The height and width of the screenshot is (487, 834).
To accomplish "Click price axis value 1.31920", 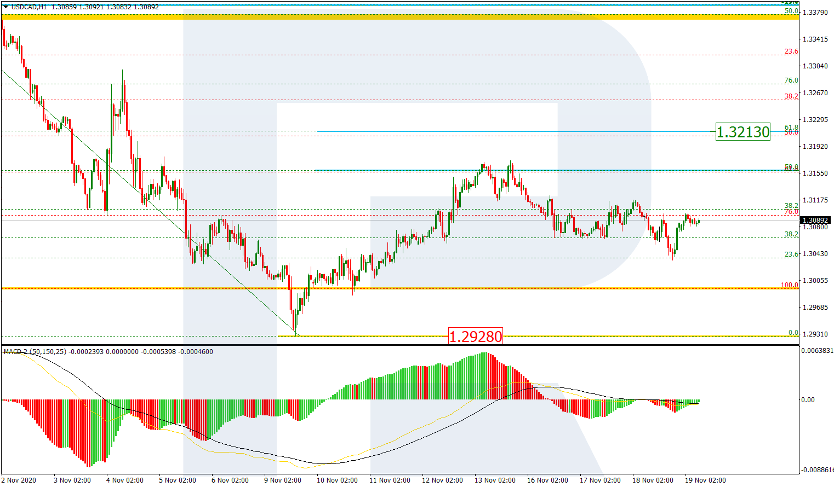I will (815, 147).
